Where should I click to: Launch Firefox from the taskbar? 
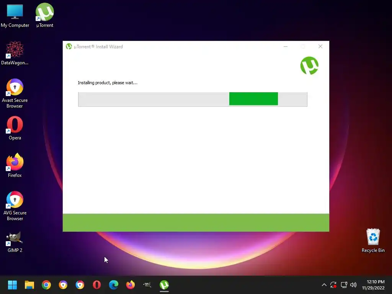click(130, 285)
